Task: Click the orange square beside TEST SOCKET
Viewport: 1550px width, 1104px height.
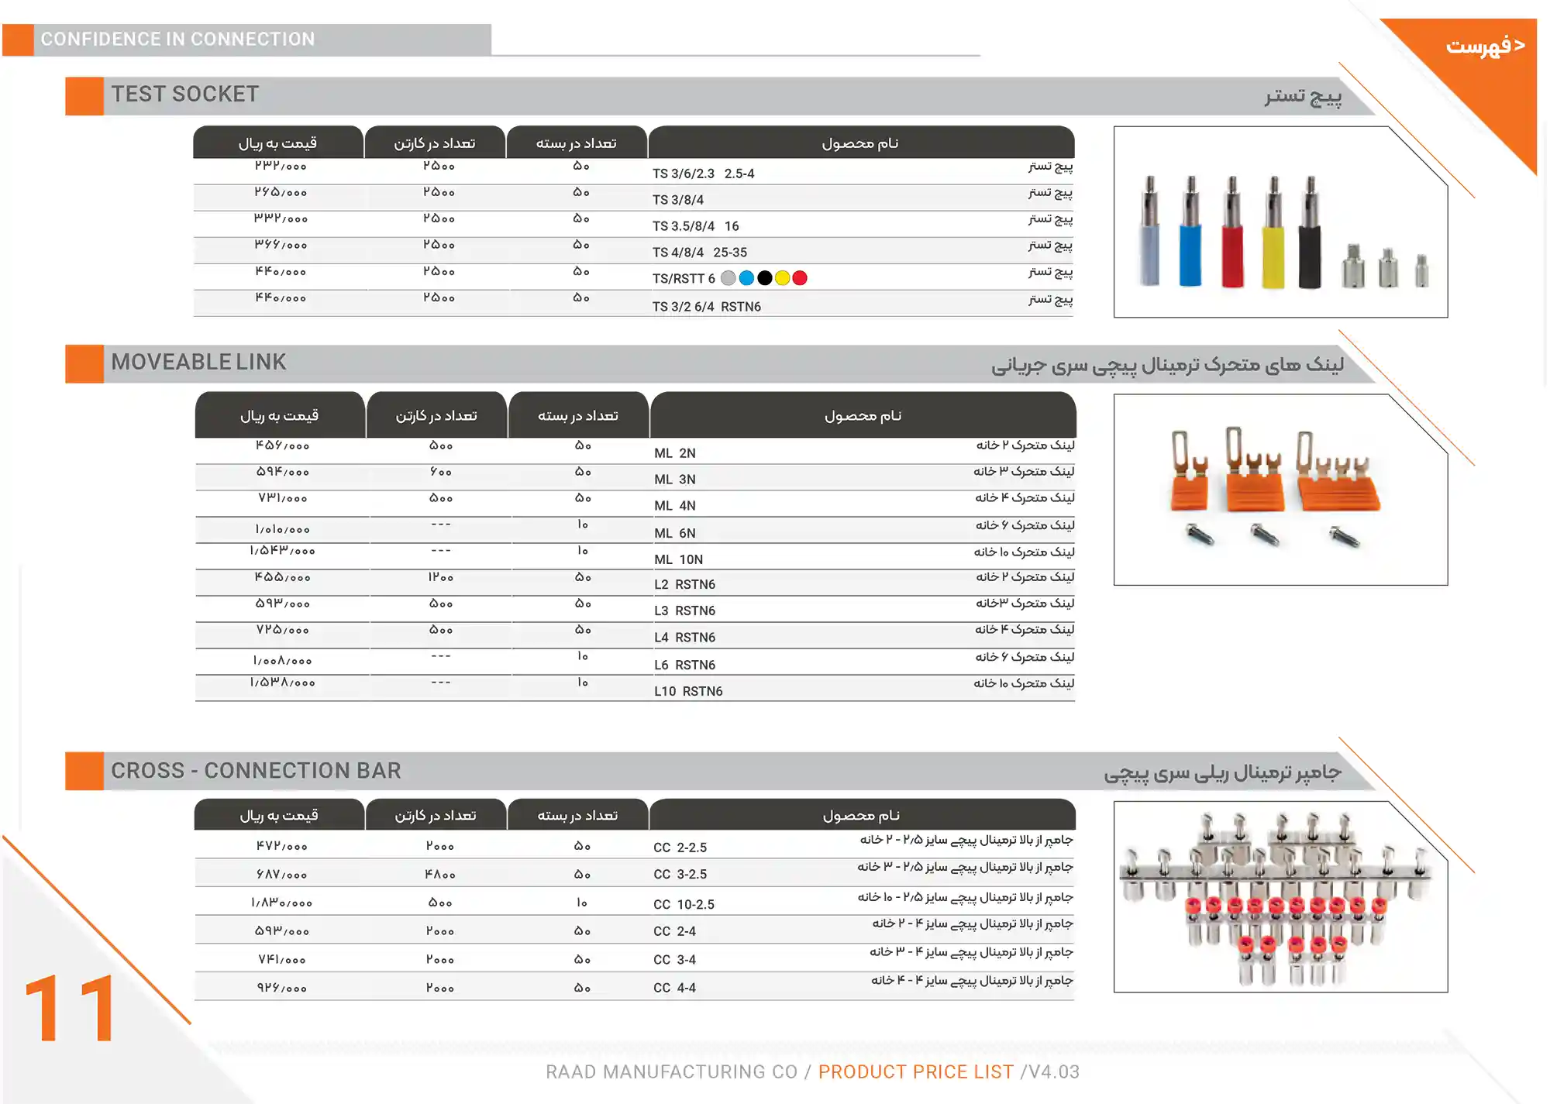Action: click(x=84, y=96)
